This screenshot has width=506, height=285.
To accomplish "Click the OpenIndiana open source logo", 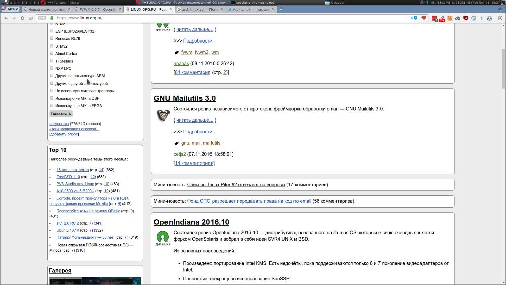I will [x=163, y=238].
